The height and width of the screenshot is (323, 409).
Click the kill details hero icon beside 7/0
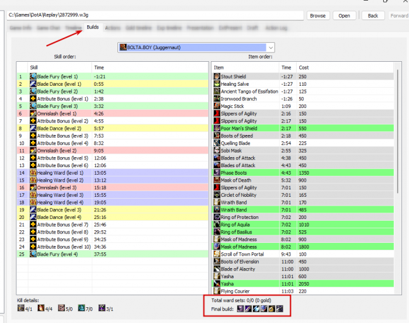click(x=81, y=308)
